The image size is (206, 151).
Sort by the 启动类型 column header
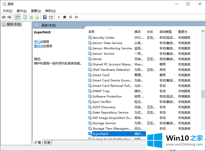point(167,32)
